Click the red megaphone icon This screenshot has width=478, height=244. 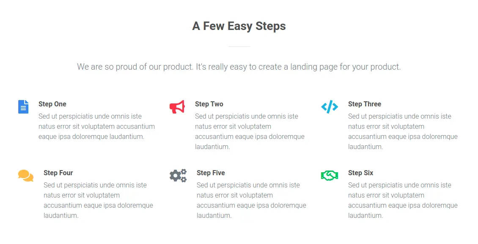click(177, 107)
